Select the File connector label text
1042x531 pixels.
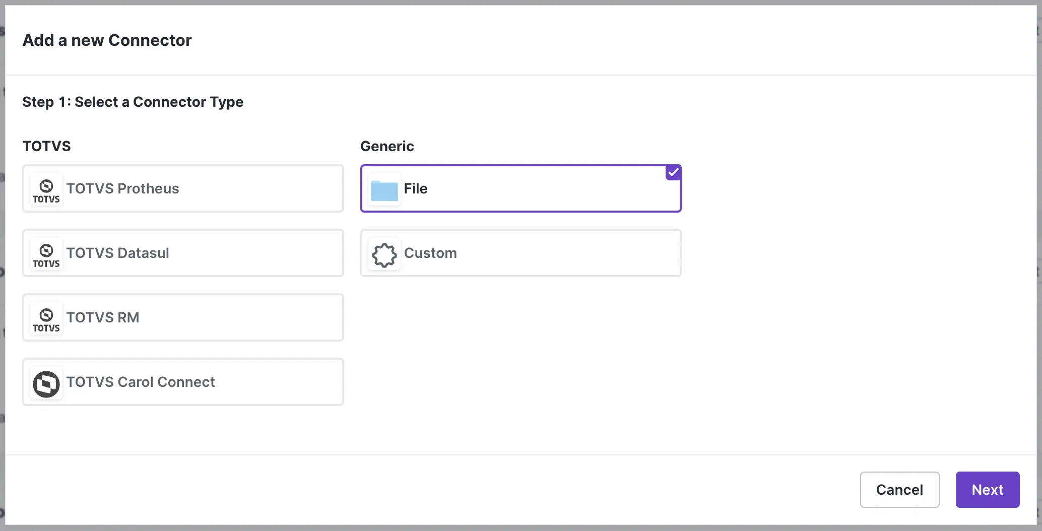click(x=416, y=188)
